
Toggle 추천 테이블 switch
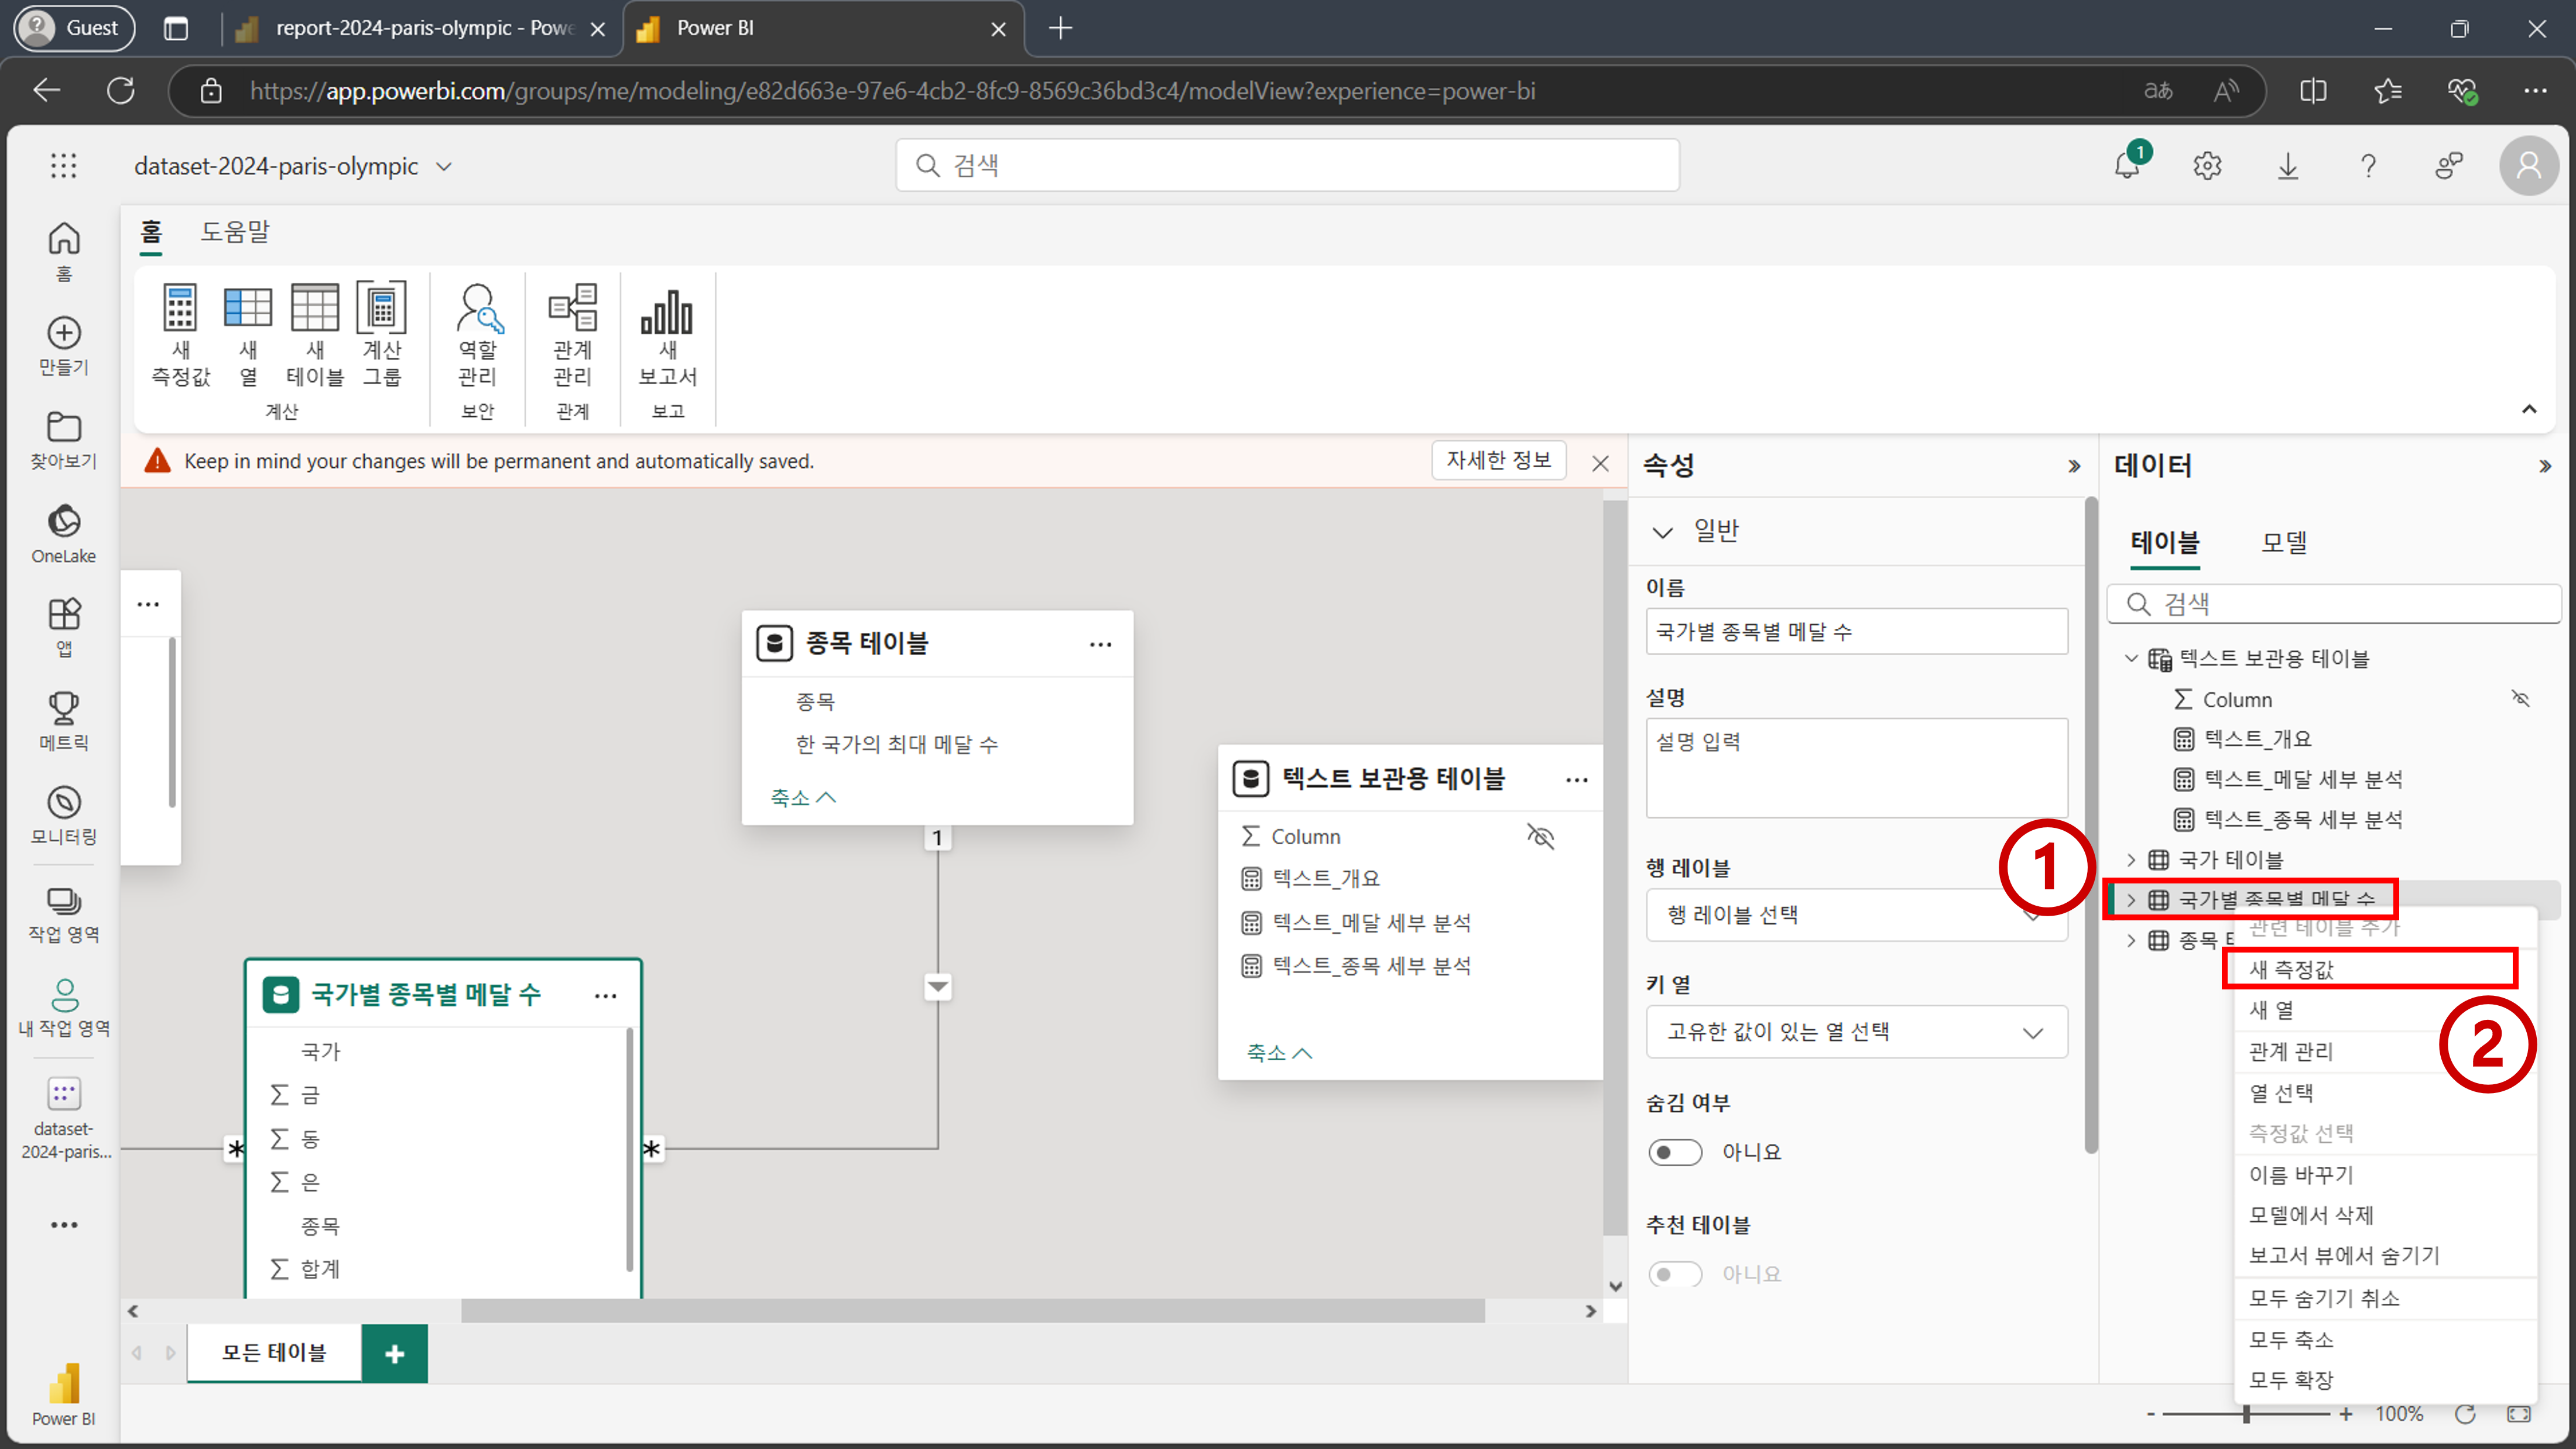pos(1675,1274)
